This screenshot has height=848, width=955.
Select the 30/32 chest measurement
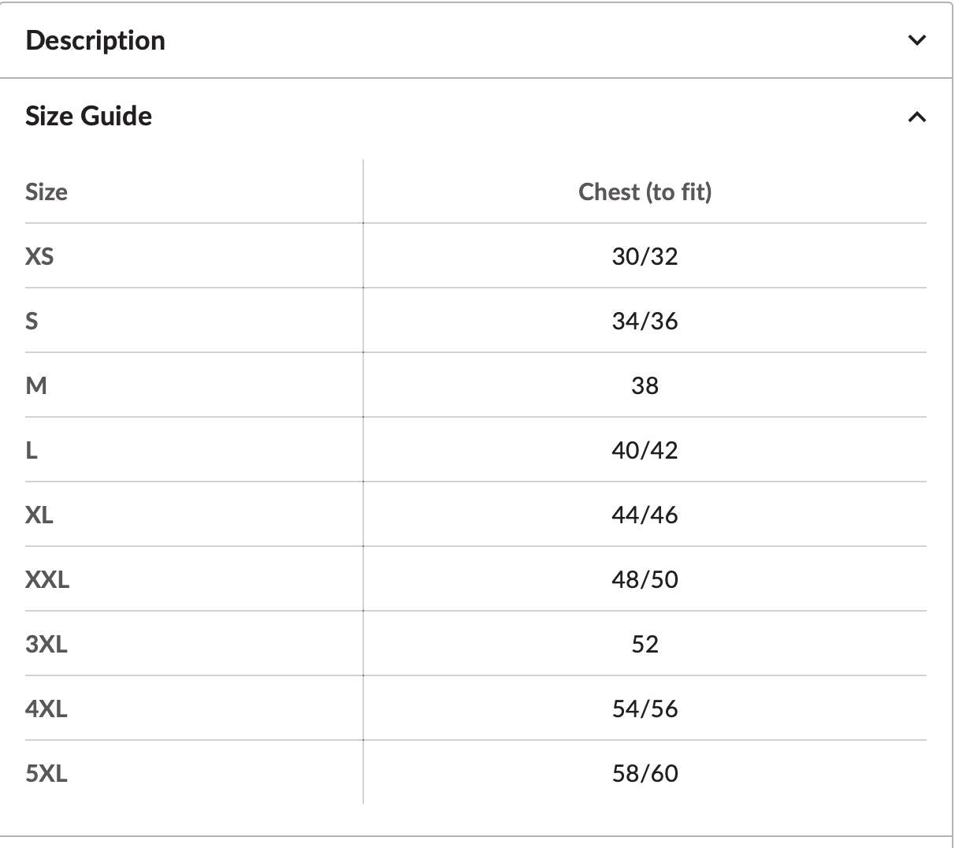pyautogui.click(x=645, y=256)
